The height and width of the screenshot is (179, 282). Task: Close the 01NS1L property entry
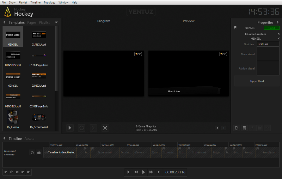coord(278,39)
